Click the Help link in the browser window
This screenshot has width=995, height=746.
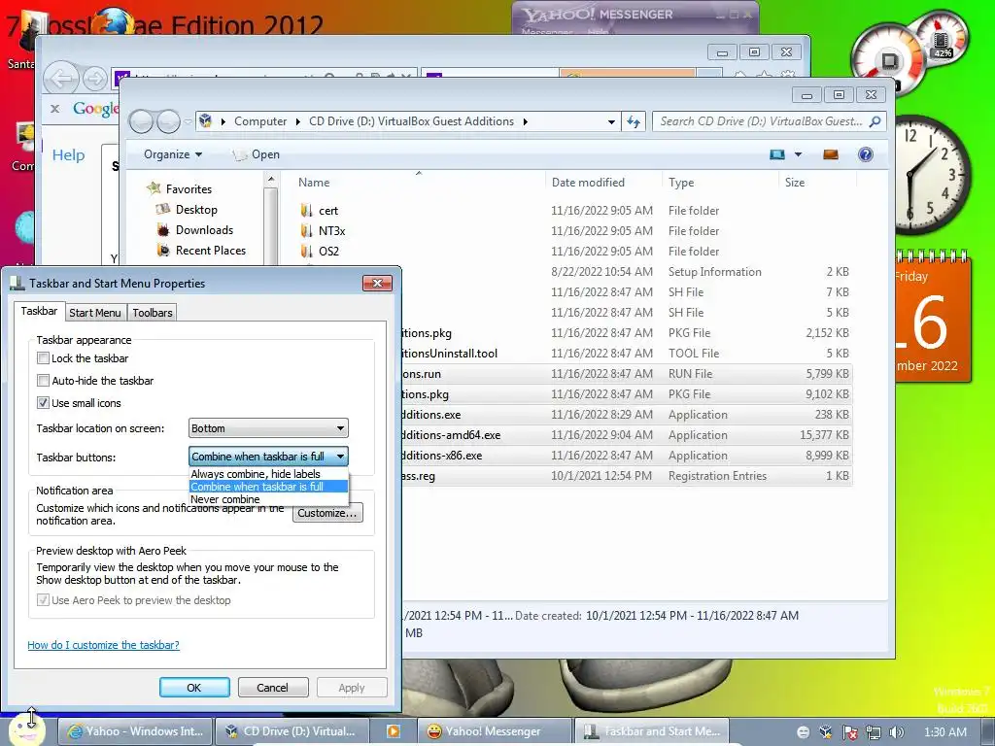[x=69, y=154]
